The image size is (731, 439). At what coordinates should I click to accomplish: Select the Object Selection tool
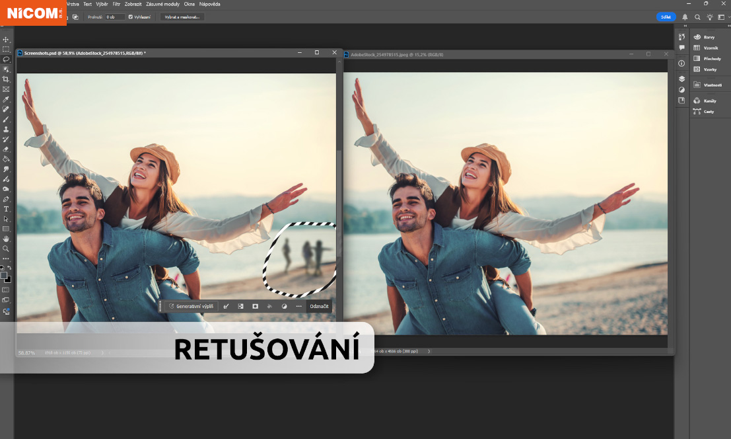tap(6, 69)
